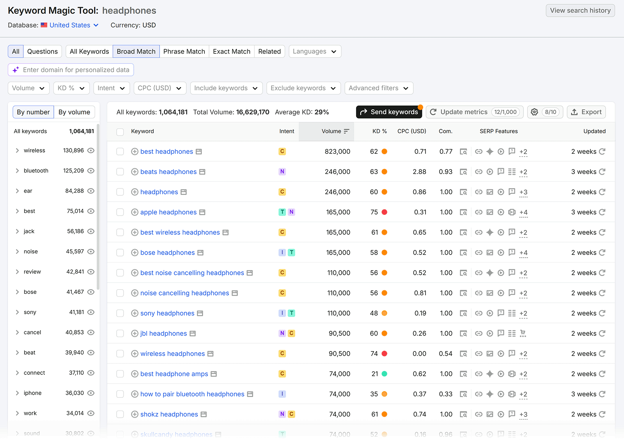Screen dimensions: 624x441
Task: Open the Include keywords dropdown
Action: coord(226,88)
